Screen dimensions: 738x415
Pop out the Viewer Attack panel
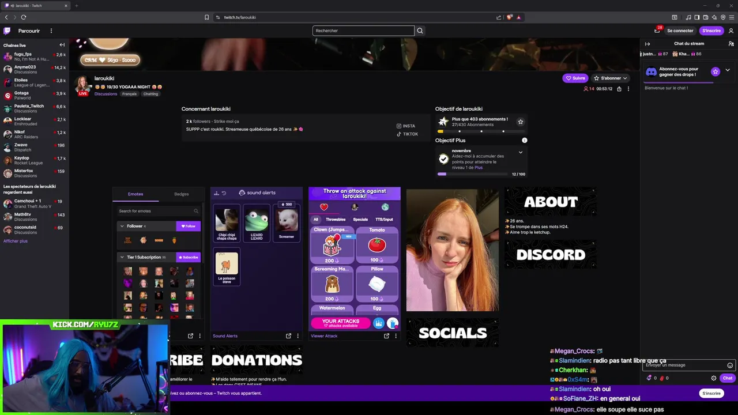[387, 335]
